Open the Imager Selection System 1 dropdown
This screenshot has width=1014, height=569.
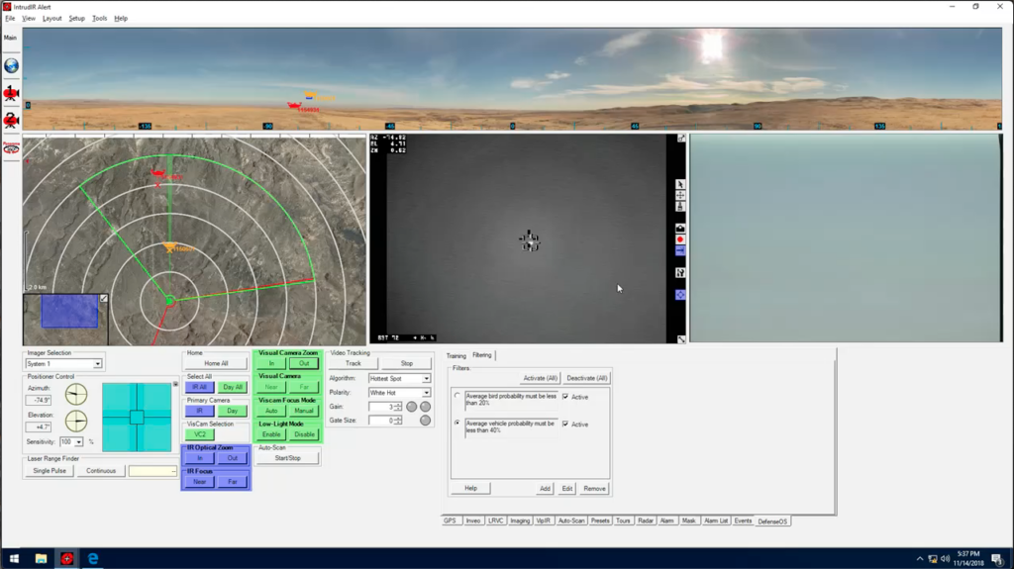pos(97,364)
